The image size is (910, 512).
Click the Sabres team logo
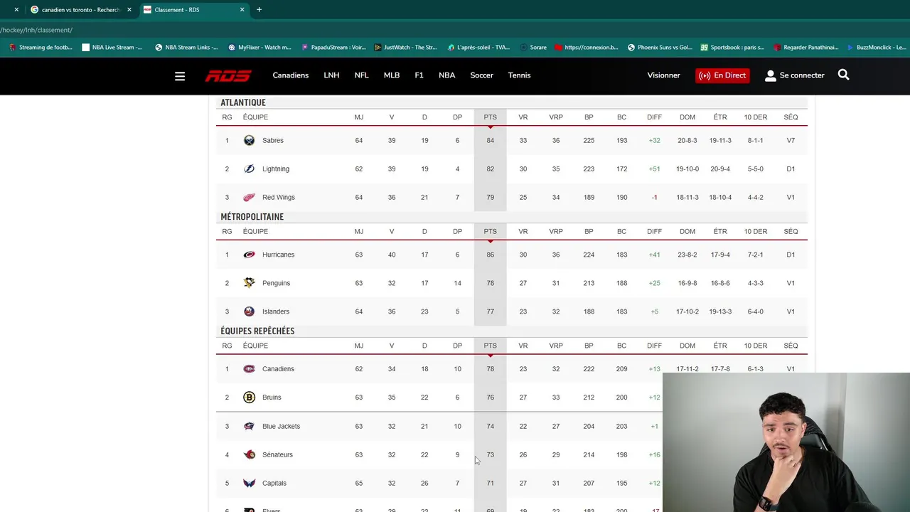coord(249,140)
